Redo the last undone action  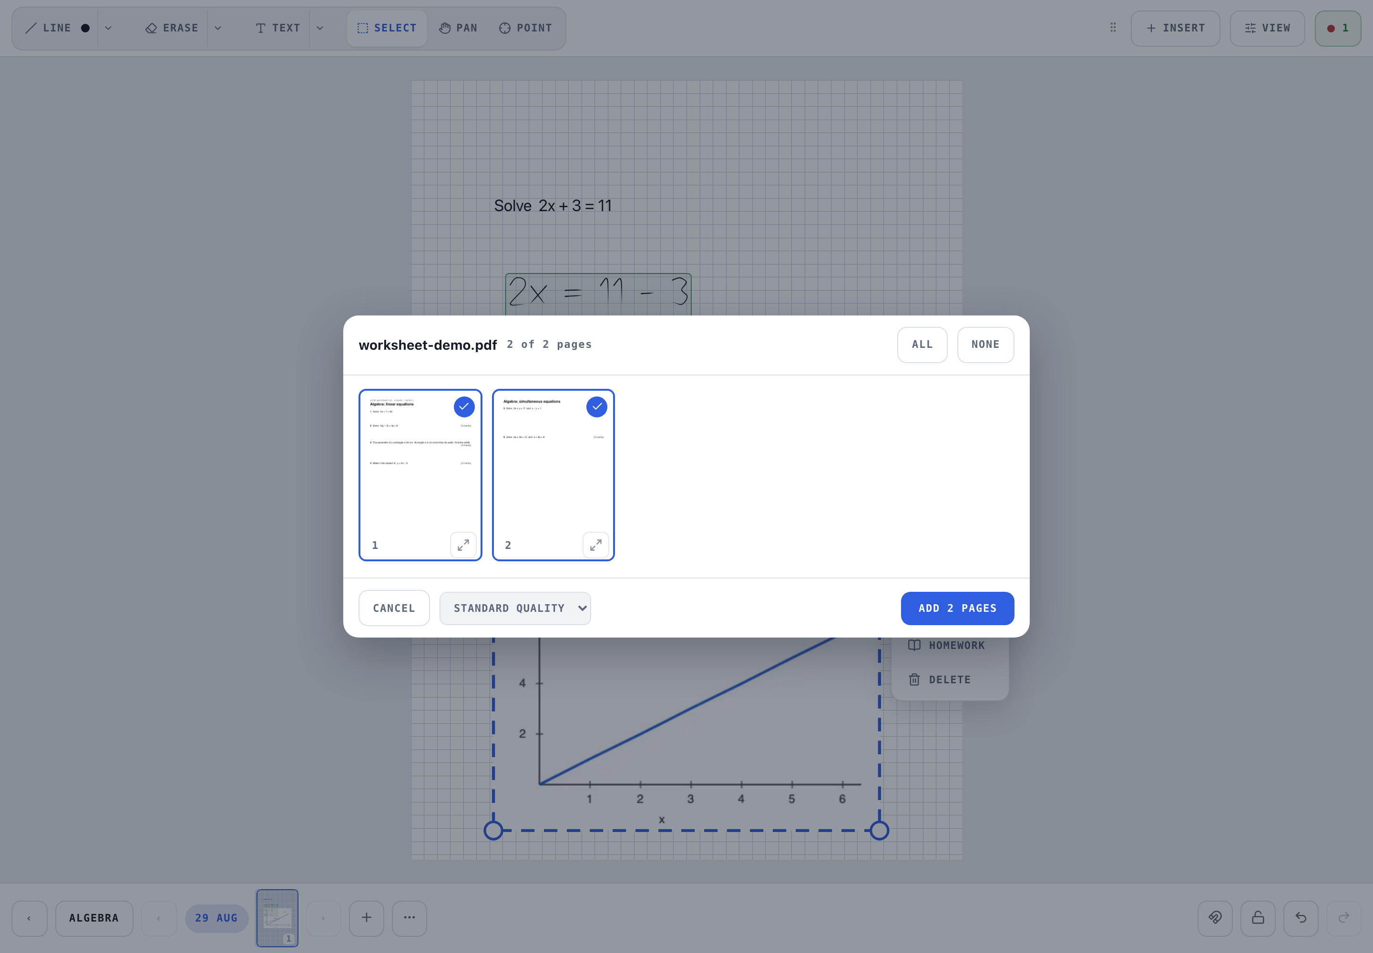tap(1344, 918)
